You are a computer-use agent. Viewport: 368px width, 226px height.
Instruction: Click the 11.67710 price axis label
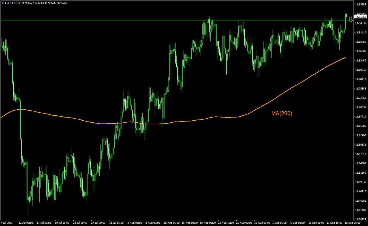click(361, 117)
